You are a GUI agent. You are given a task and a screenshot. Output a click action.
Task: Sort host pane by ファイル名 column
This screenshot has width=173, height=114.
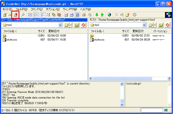click(x=102, y=31)
